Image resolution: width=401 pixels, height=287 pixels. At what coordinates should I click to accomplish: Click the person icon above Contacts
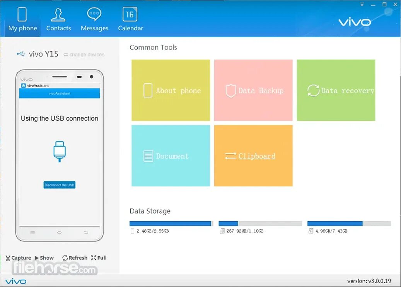[58, 14]
